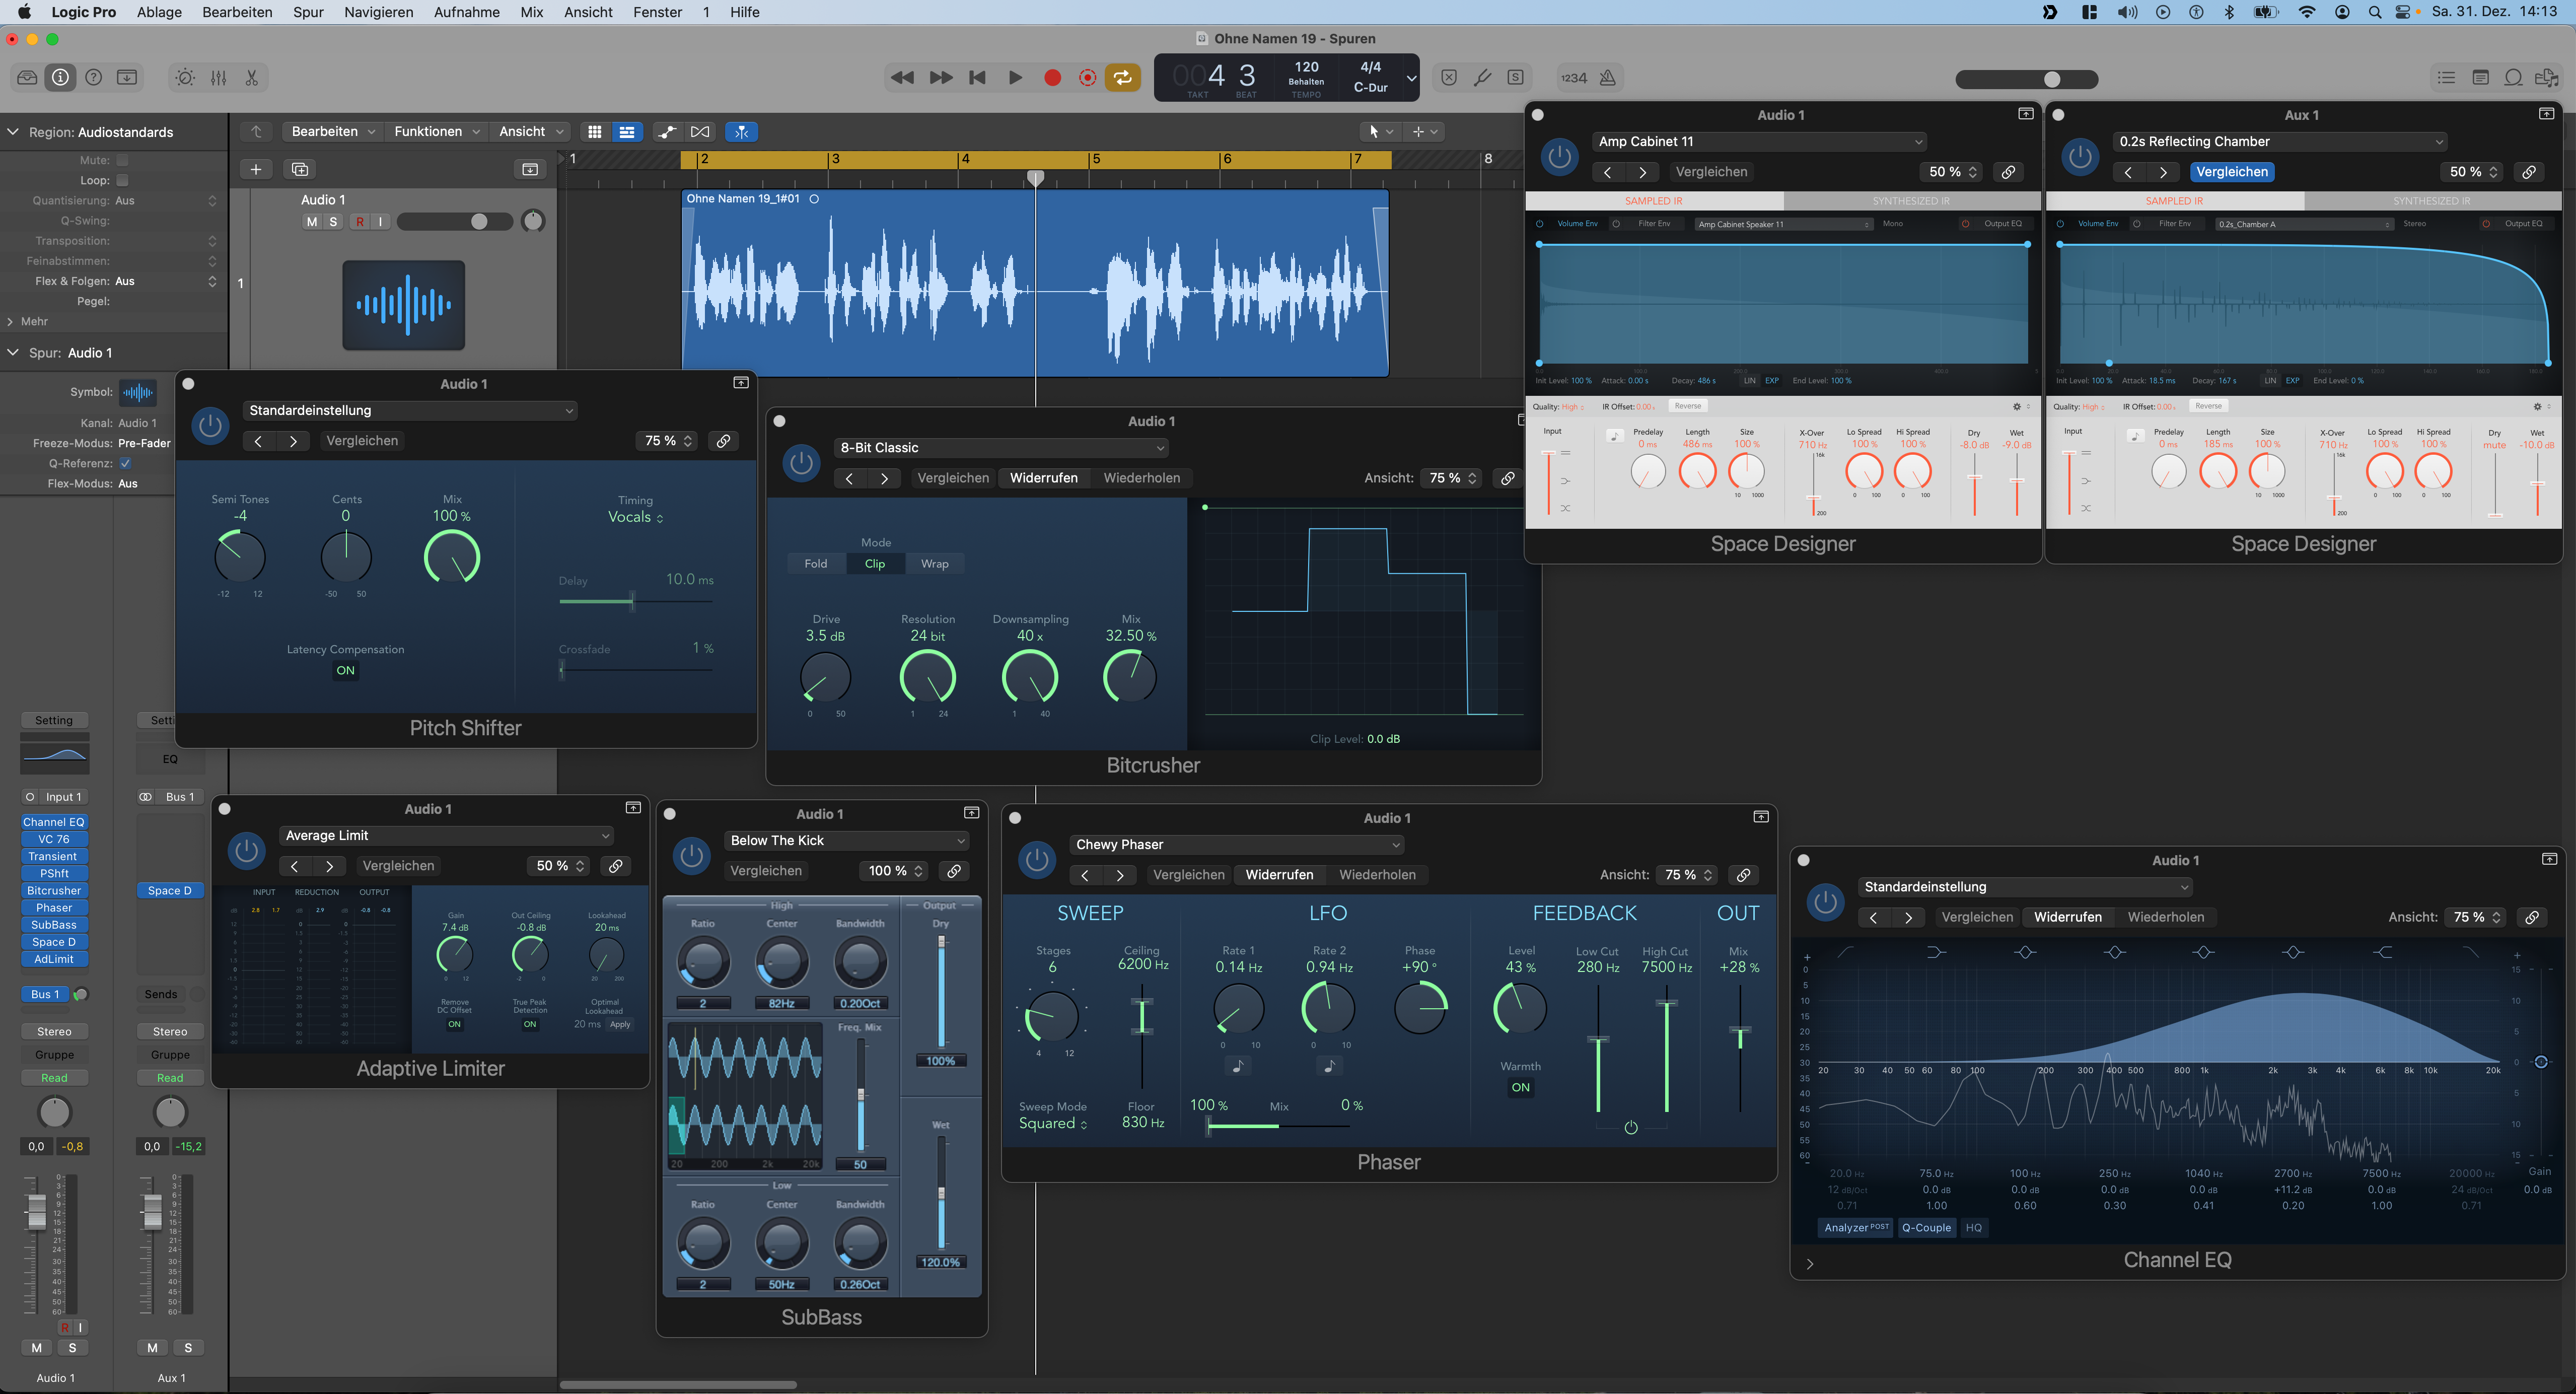
Task: Open the Aufnahme menu in menu bar
Action: 467,12
